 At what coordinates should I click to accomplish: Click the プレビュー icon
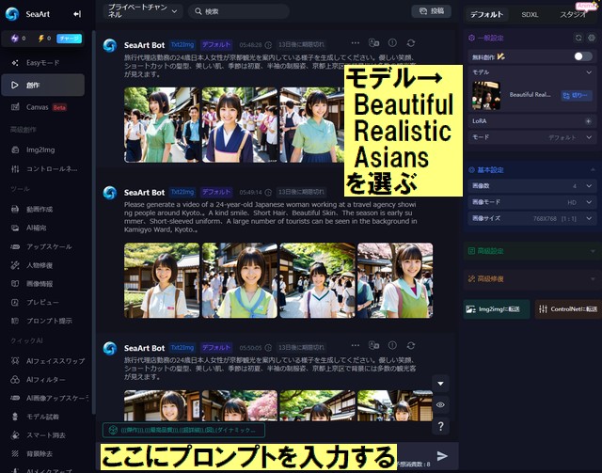tap(15, 302)
